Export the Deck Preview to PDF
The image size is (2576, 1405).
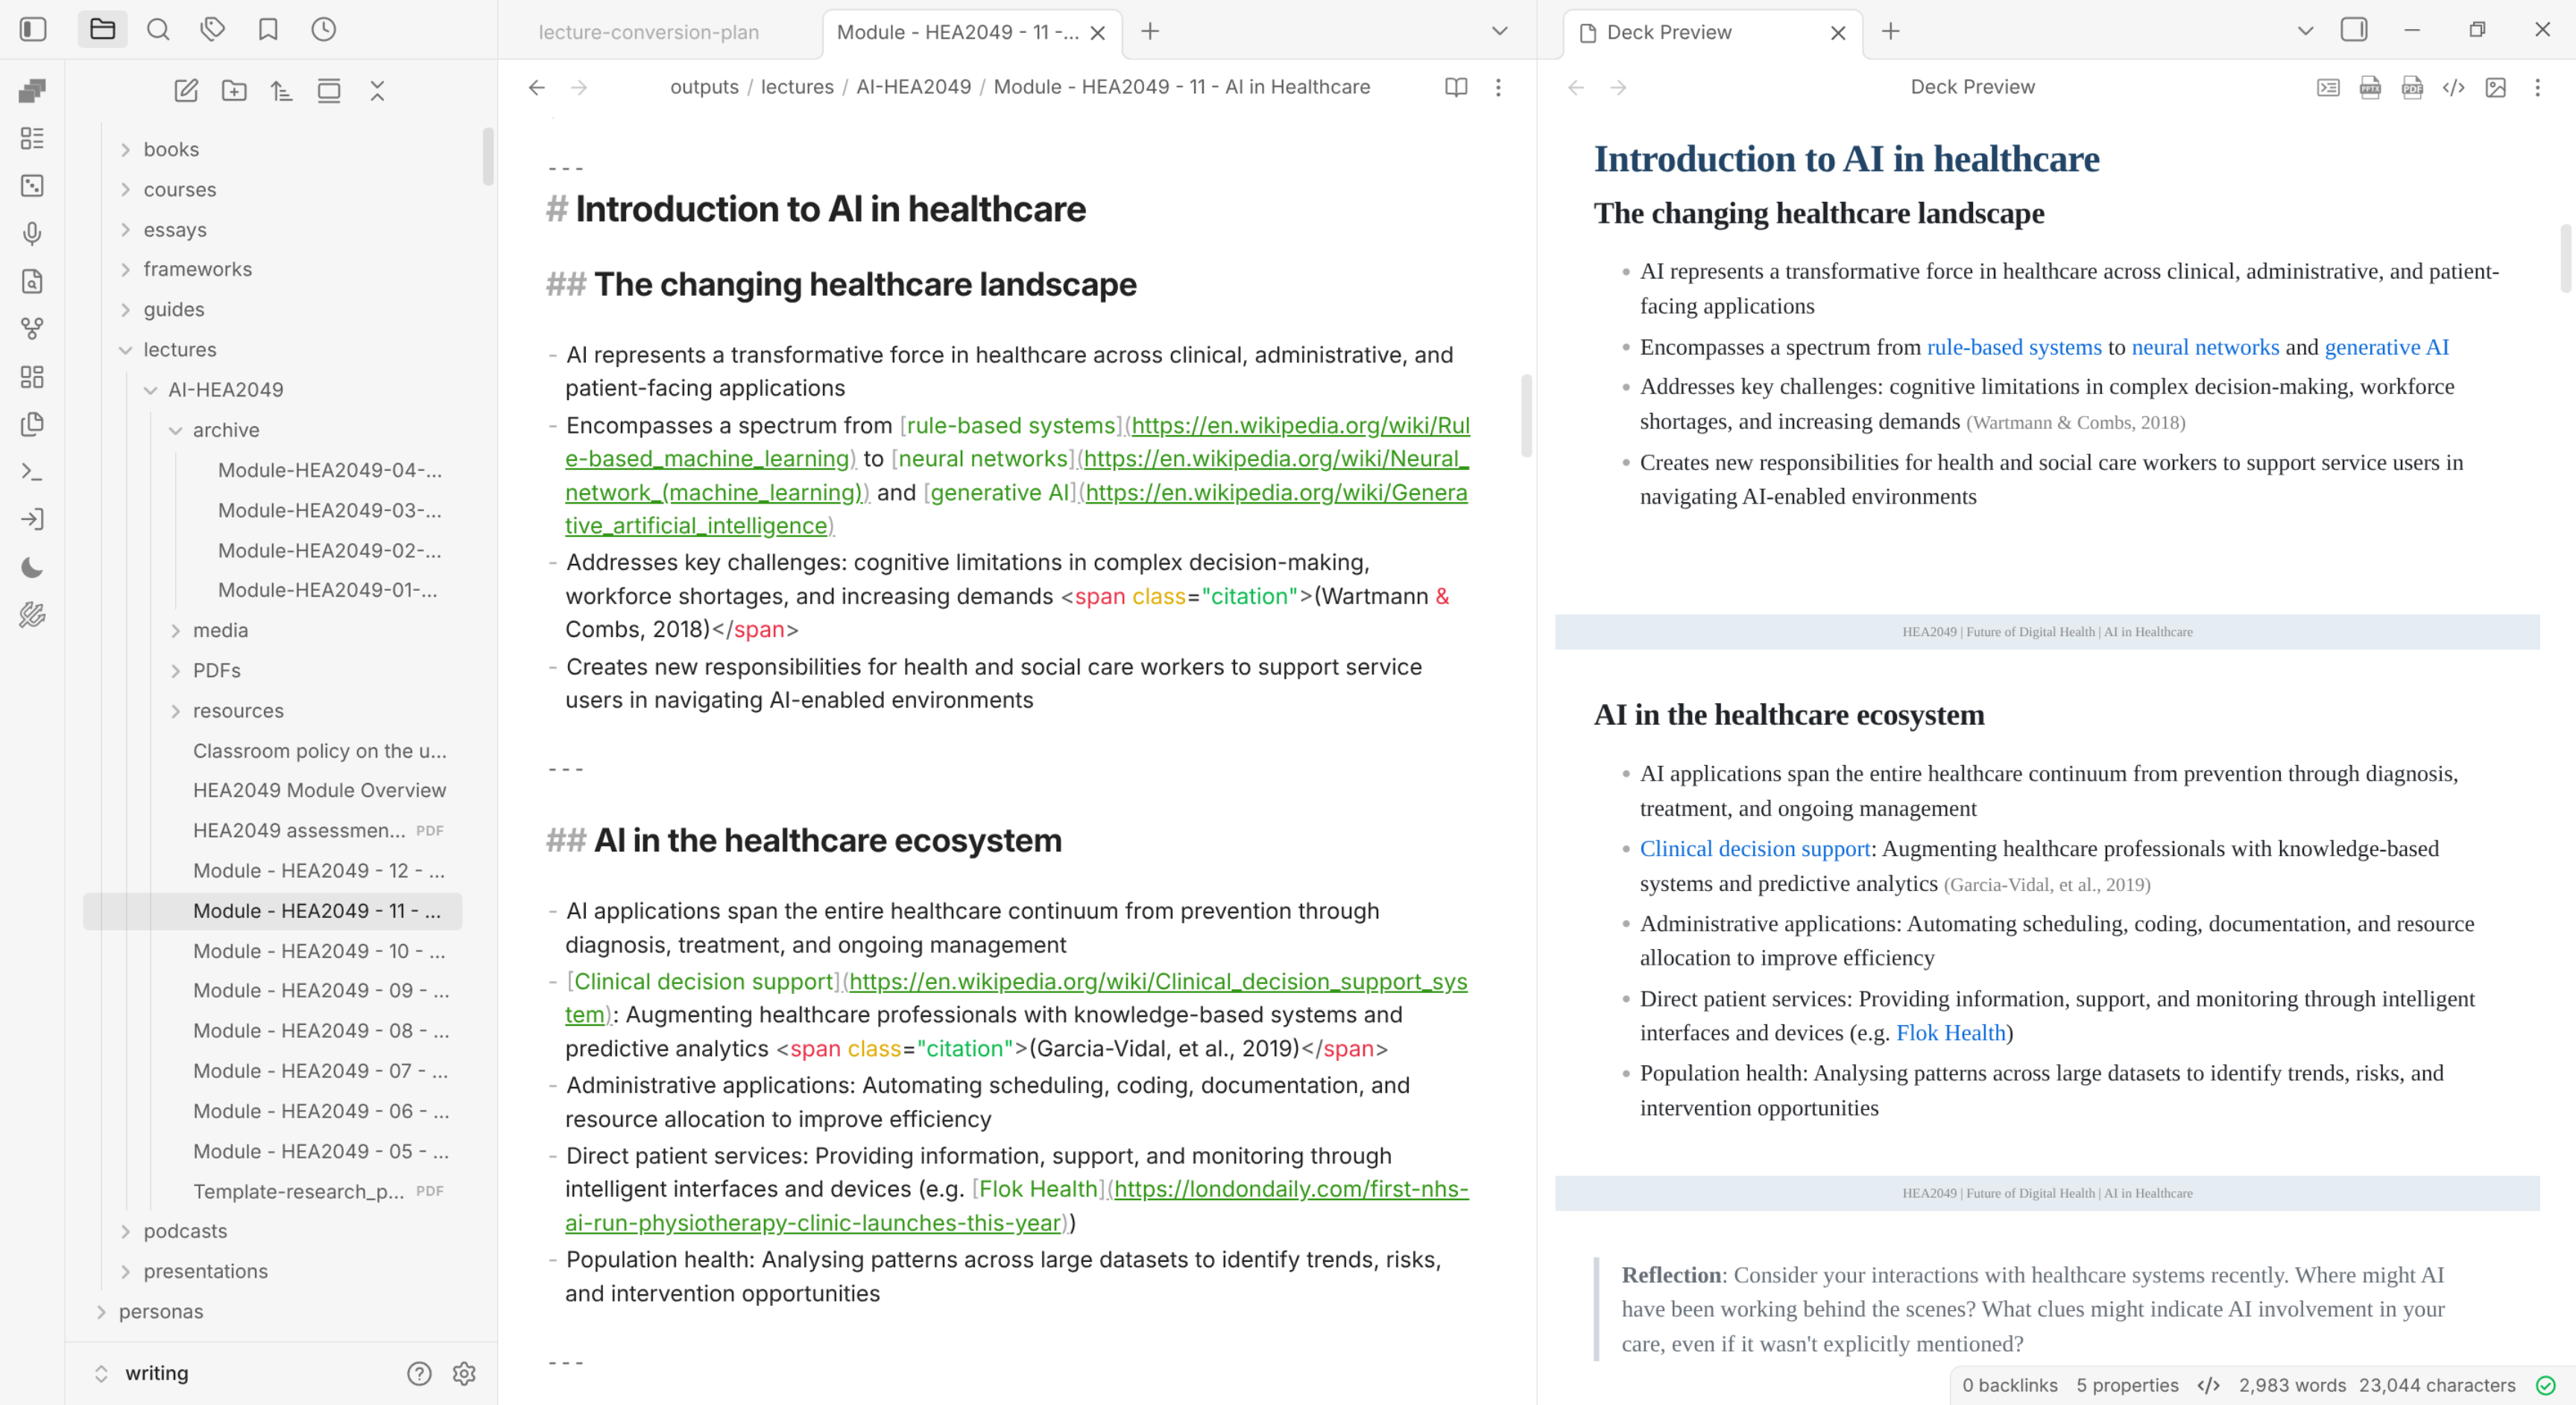point(2412,88)
